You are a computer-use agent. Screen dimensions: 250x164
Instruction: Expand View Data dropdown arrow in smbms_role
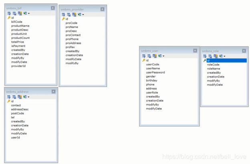[x=224, y=56]
